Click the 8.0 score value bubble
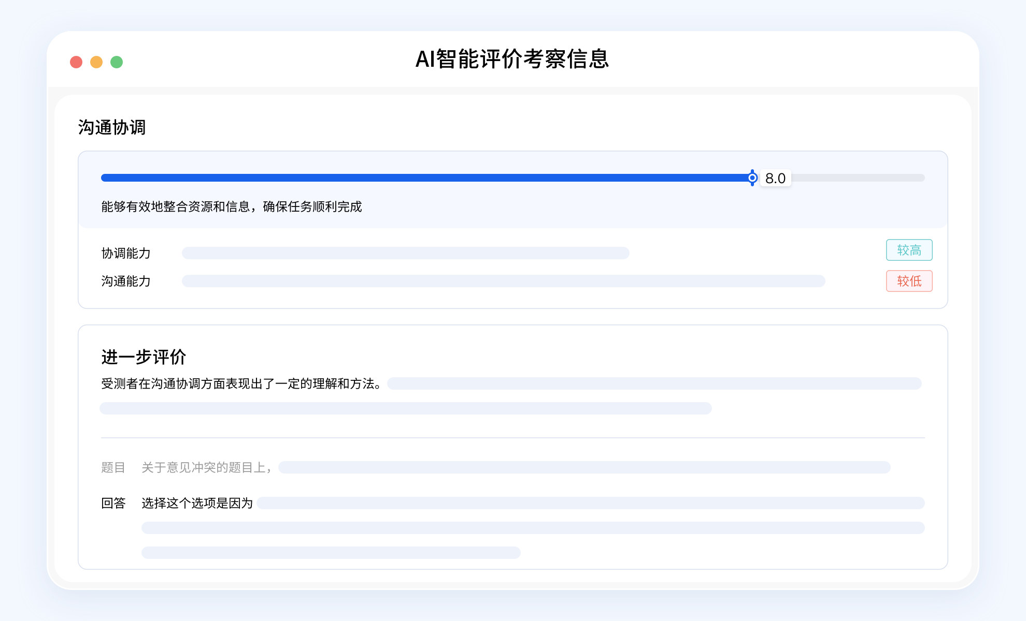Viewport: 1026px width, 621px height. pyautogui.click(x=775, y=178)
